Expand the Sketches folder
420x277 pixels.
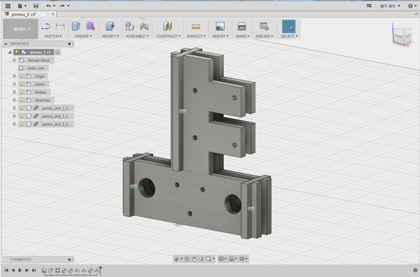[15, 100]
